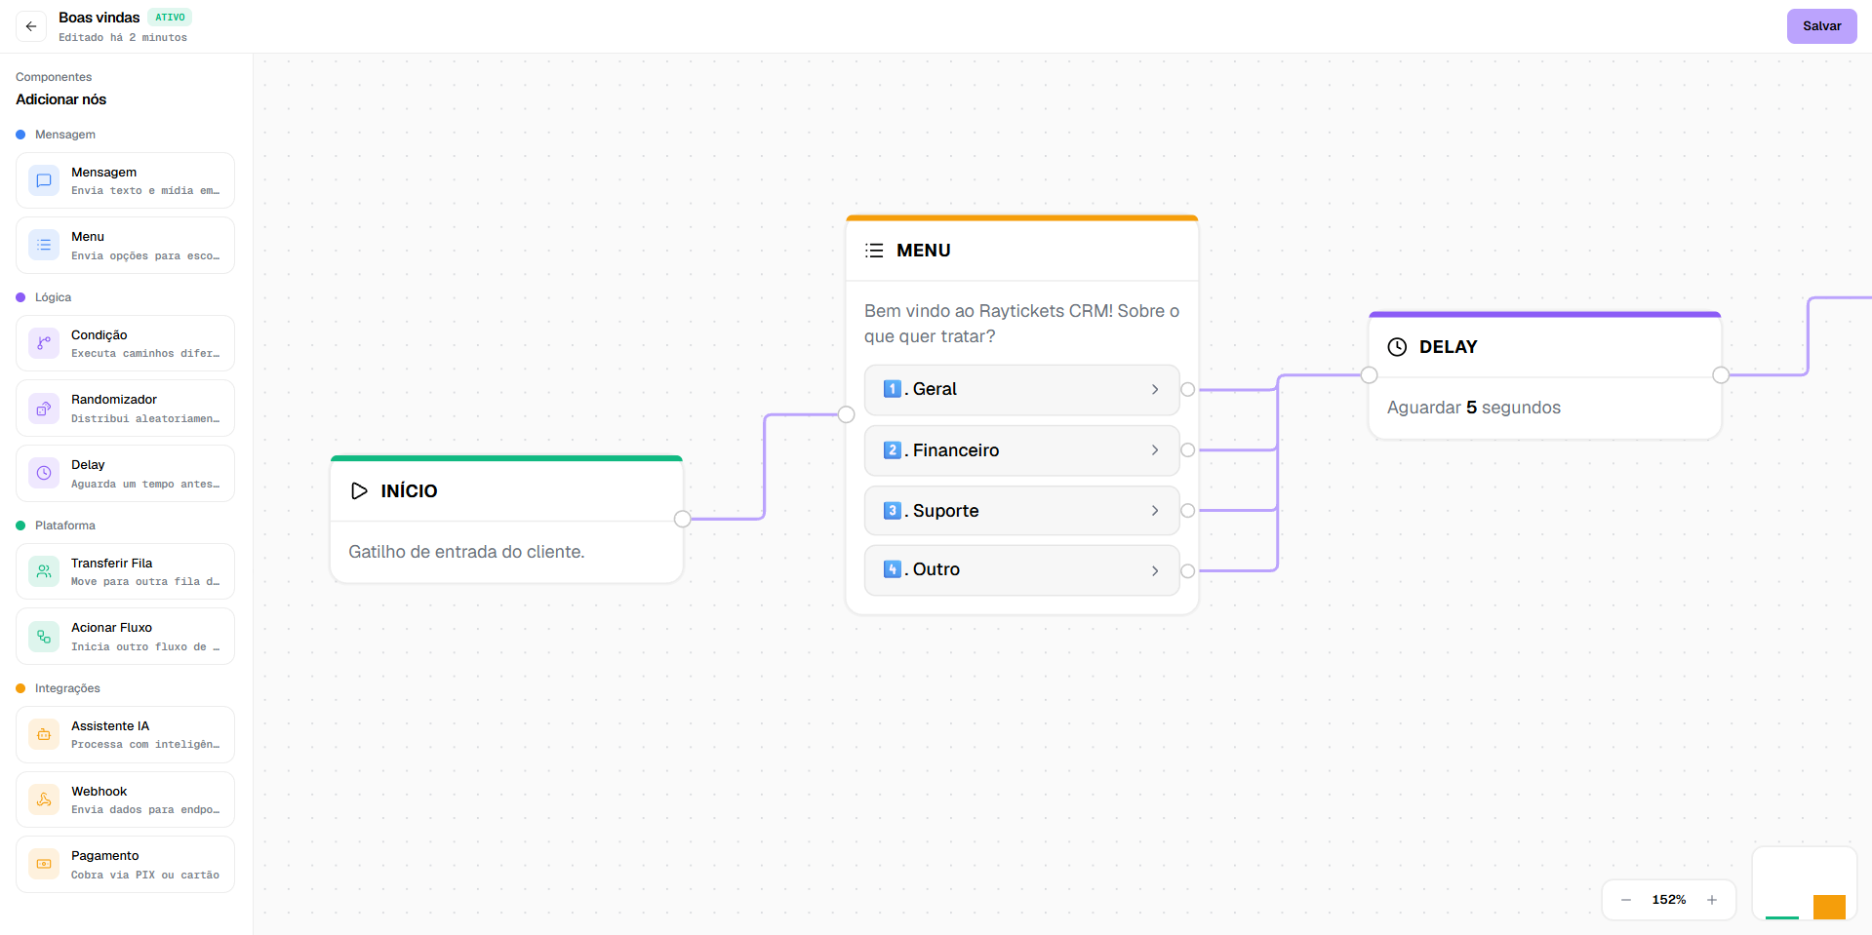Click the list icon on MENU node header
1872x935 pixels.
pos(874,251)
